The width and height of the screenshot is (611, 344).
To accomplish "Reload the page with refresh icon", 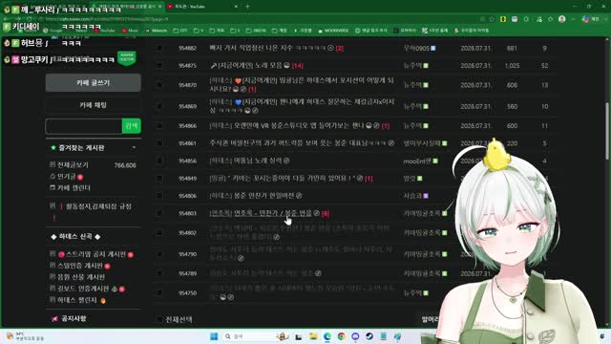I will pyautogui.click(x=30, y=19).
